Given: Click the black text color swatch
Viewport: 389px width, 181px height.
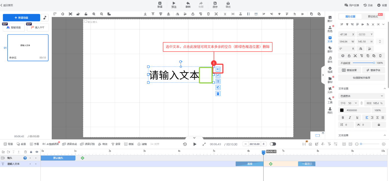Looking at the screenshot, I should (x=342, y=110).
